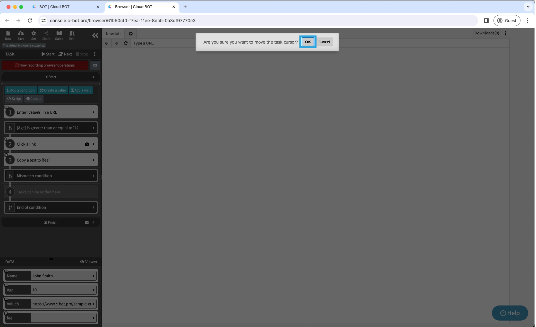Open the Age data field dropdown arrow
536x327 pixels.
(x=93, y=290)
